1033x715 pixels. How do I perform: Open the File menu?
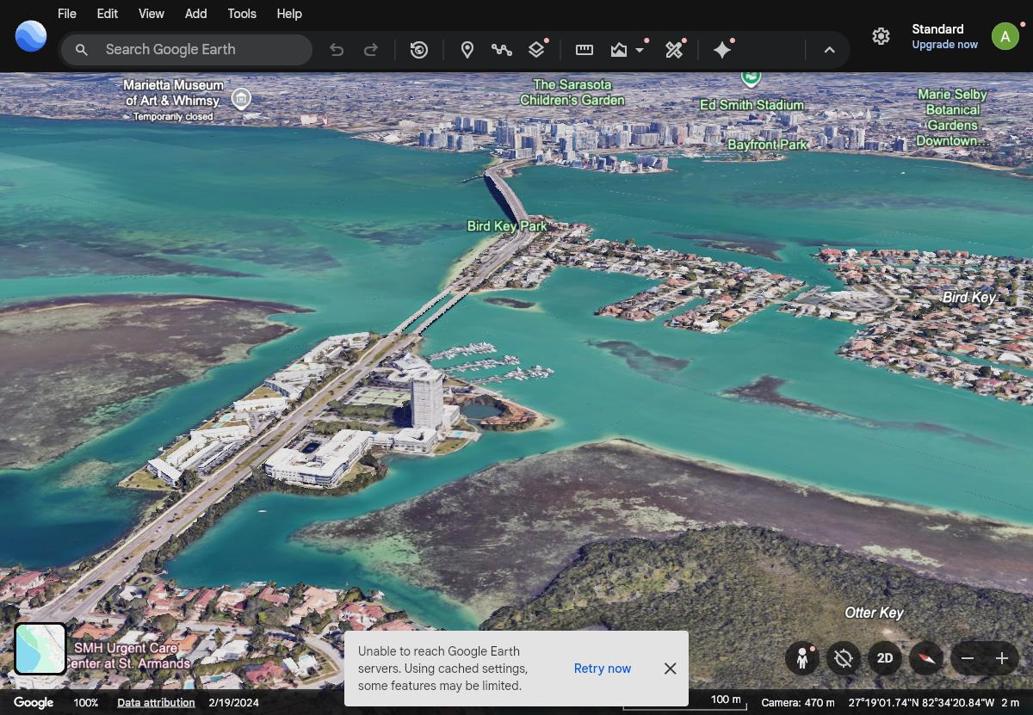pyautogui.click(x=66, y=14)
